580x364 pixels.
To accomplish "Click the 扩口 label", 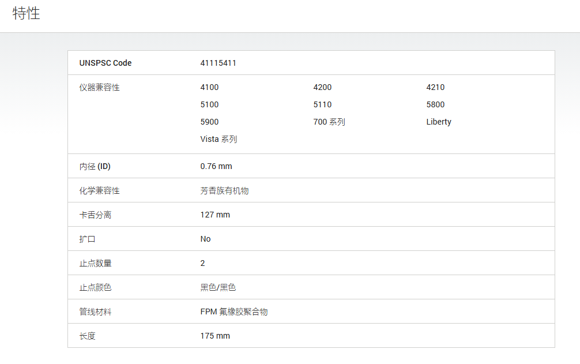I will tap(87, 239).
